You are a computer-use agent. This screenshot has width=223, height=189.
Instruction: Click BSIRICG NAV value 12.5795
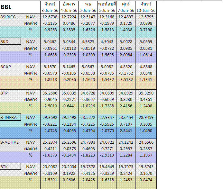(x=146, y=17)
